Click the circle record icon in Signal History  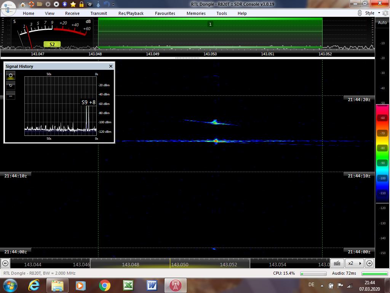coord(11,75)
